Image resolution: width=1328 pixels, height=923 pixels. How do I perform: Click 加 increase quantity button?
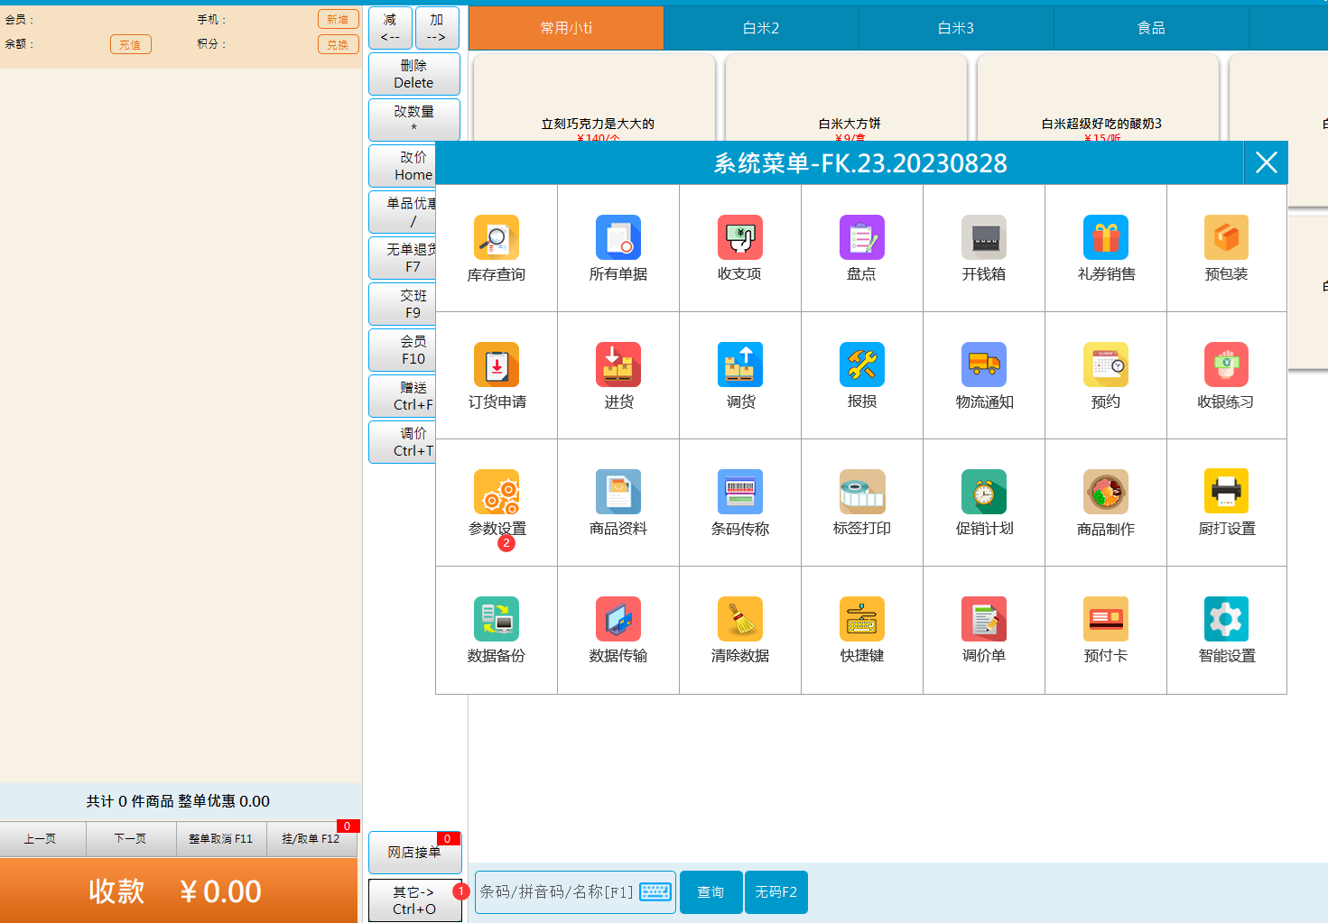[437, 28]
